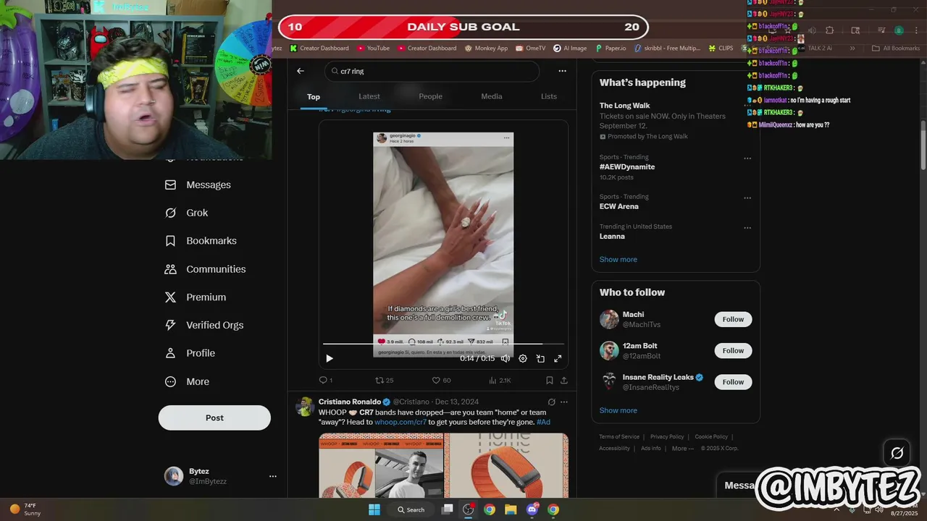Click the Post button

(x=214, y=418)
